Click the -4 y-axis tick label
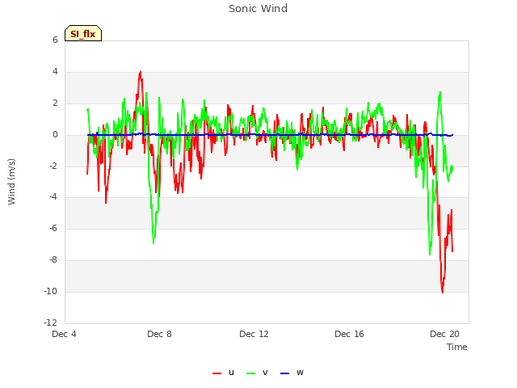The width and height of the screenshot is (517, 388). coord(53,197)
